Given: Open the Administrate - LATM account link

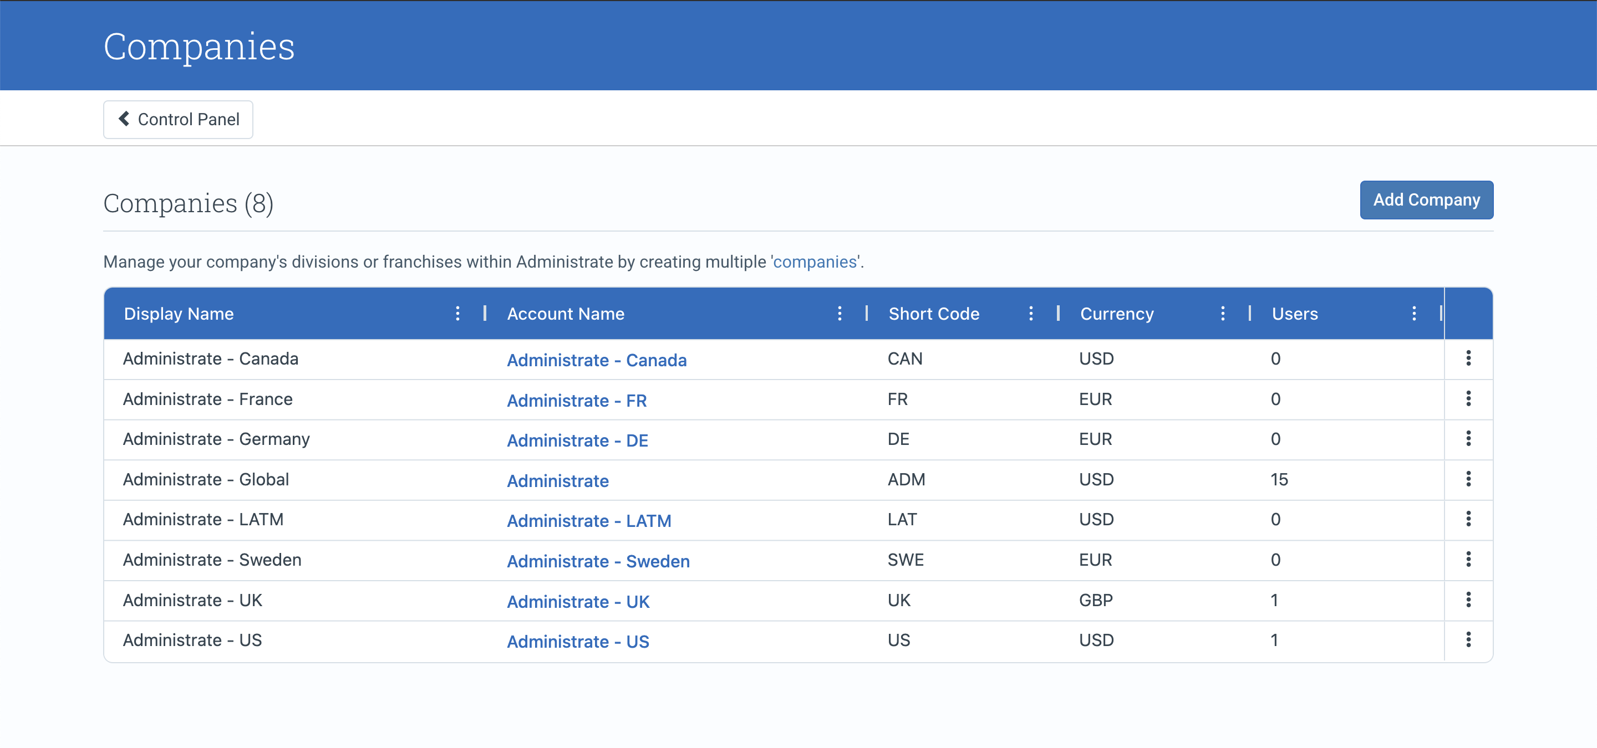Looking at the screenshot, I should (x=589, y=521).
